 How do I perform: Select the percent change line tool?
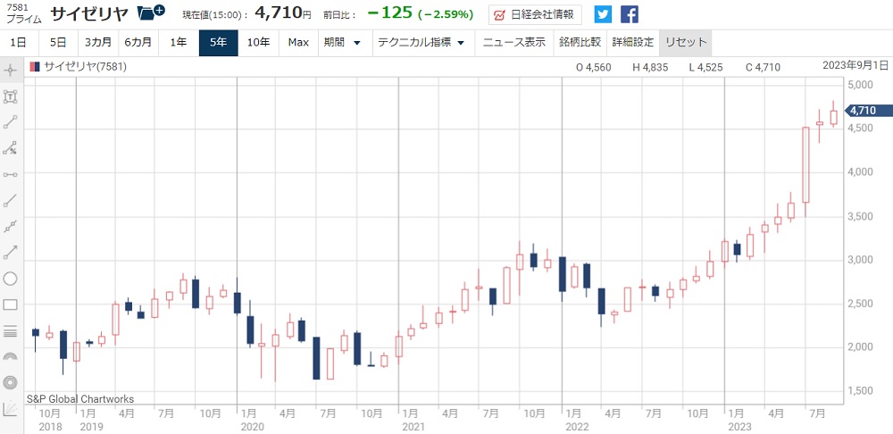[x=10, y=148]
